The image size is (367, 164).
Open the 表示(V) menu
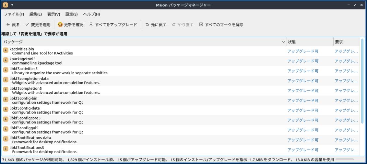click(53, 14)
